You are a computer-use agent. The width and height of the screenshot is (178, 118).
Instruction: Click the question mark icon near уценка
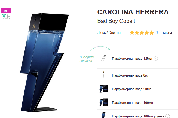(x=168, y=116)
